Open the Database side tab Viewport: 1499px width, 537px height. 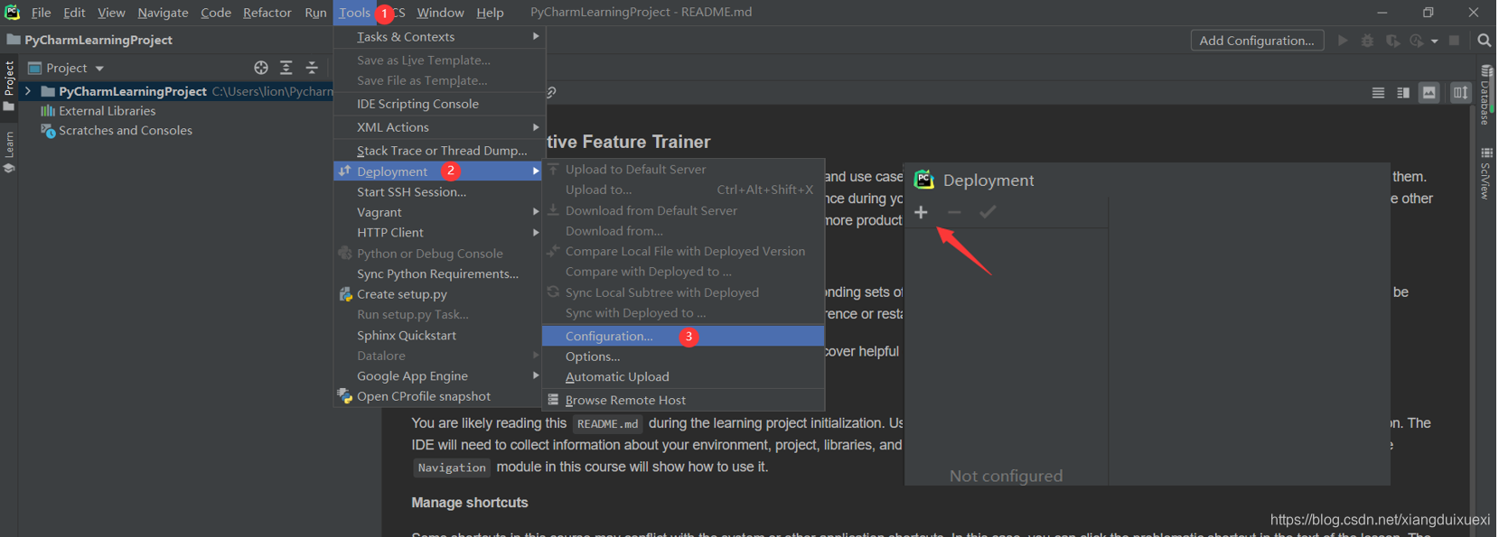(x=1486, y=95)
